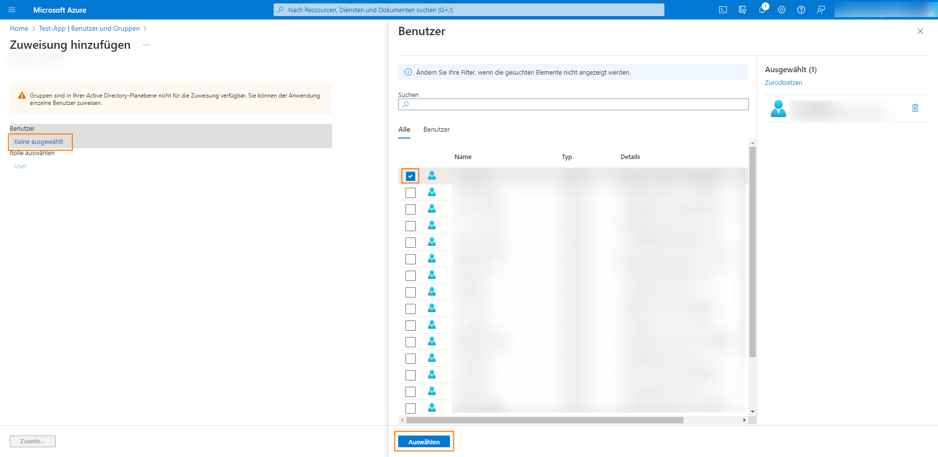Open the Azure portal hamburger menu
938x457 pixels.
[x=11, y=10]
